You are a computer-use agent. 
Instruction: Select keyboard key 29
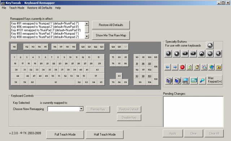[100, 63]
